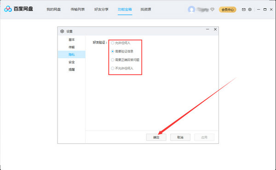The width and height of the screenshot is (276, 170).
Task: Minimize the 设置 dialog
Action: click(x=207, y=29)
